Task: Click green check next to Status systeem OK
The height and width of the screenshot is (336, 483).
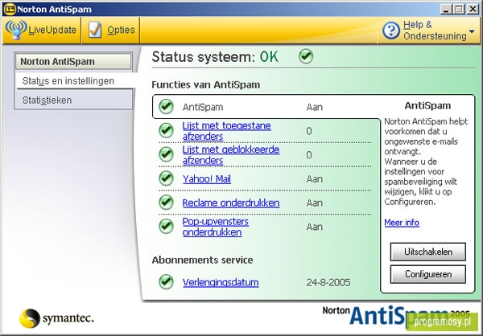Action: (x=306, y=56)
